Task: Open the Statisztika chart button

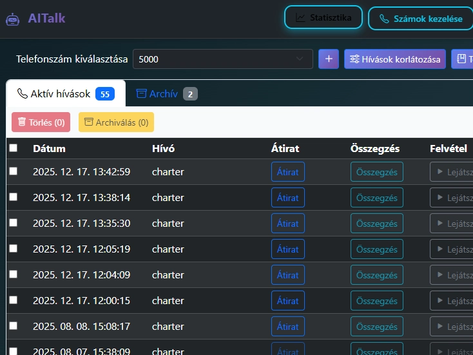Action: (323, 18)
